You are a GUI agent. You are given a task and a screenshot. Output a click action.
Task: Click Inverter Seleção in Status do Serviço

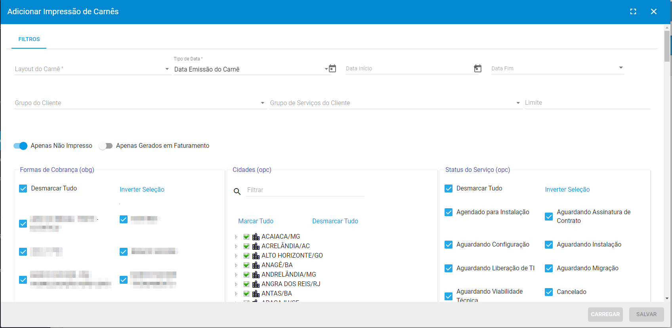(567, 189)
